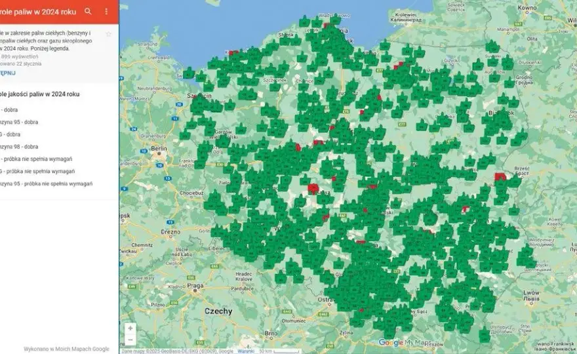Select legend row 'benzyna 95 - próbka nie spełnia wymagań'
Viewport: 577px width, 354px height.
tap(46, 184)
